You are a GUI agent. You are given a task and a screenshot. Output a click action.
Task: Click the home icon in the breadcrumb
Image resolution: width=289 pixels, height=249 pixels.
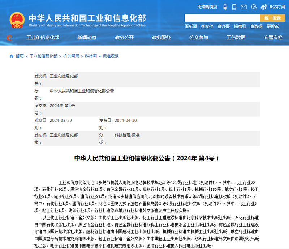[x=11, y=56]
